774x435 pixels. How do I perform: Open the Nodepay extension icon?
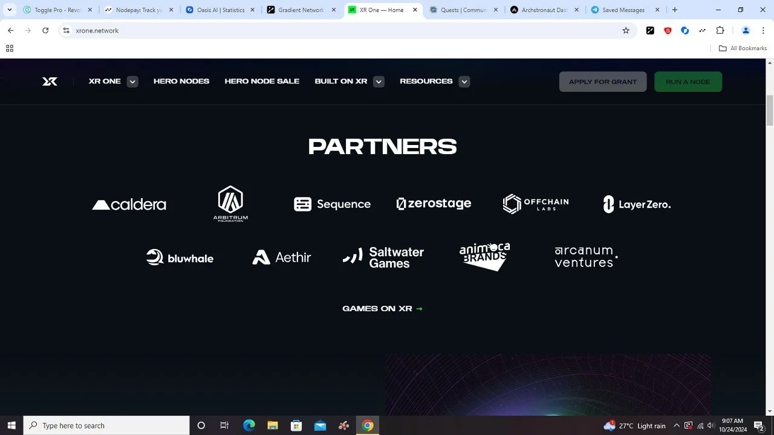pyautogui.click(x=702, y=30)
